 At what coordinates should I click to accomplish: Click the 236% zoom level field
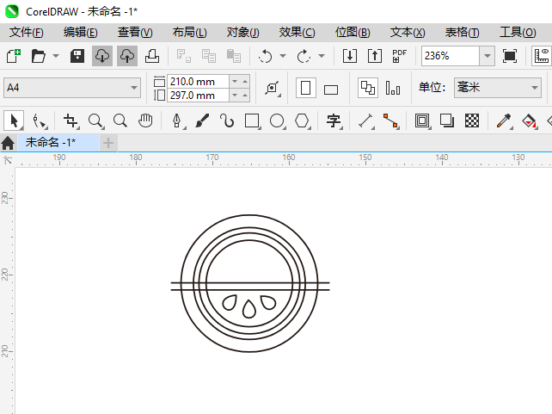pyautogui.click(x=451, y=56)
